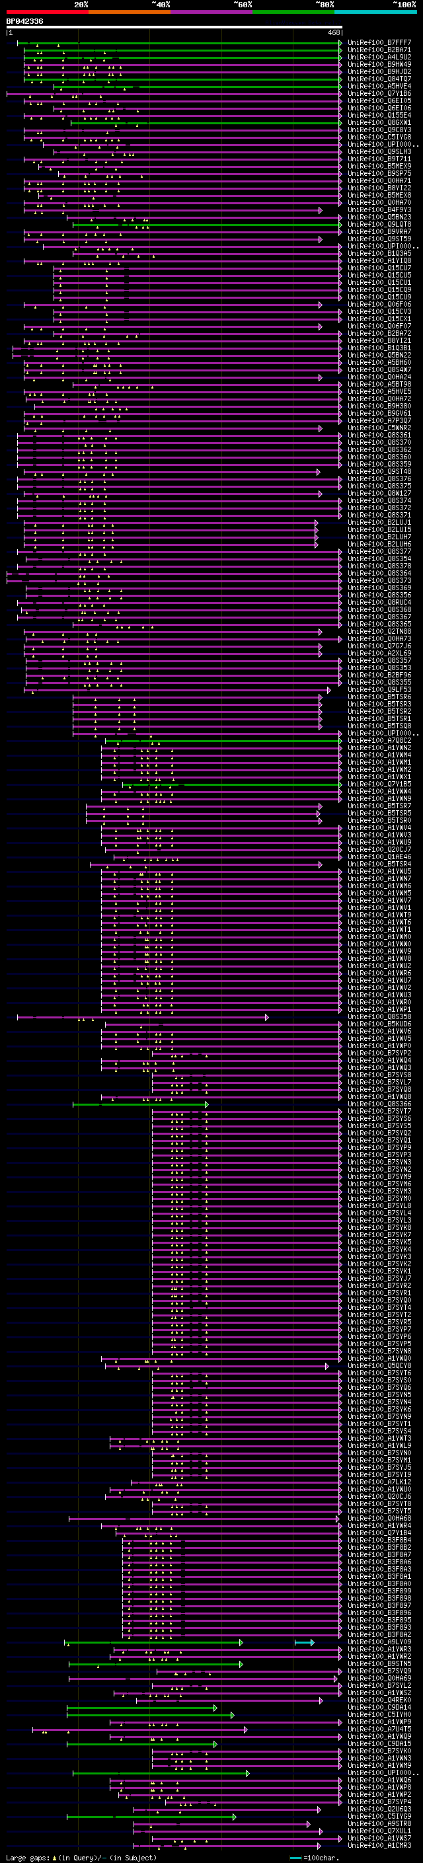Select UniRef100_Q8S366 label
The height and width of the screenshot is (1863, 423).
tap(379, 1104)
